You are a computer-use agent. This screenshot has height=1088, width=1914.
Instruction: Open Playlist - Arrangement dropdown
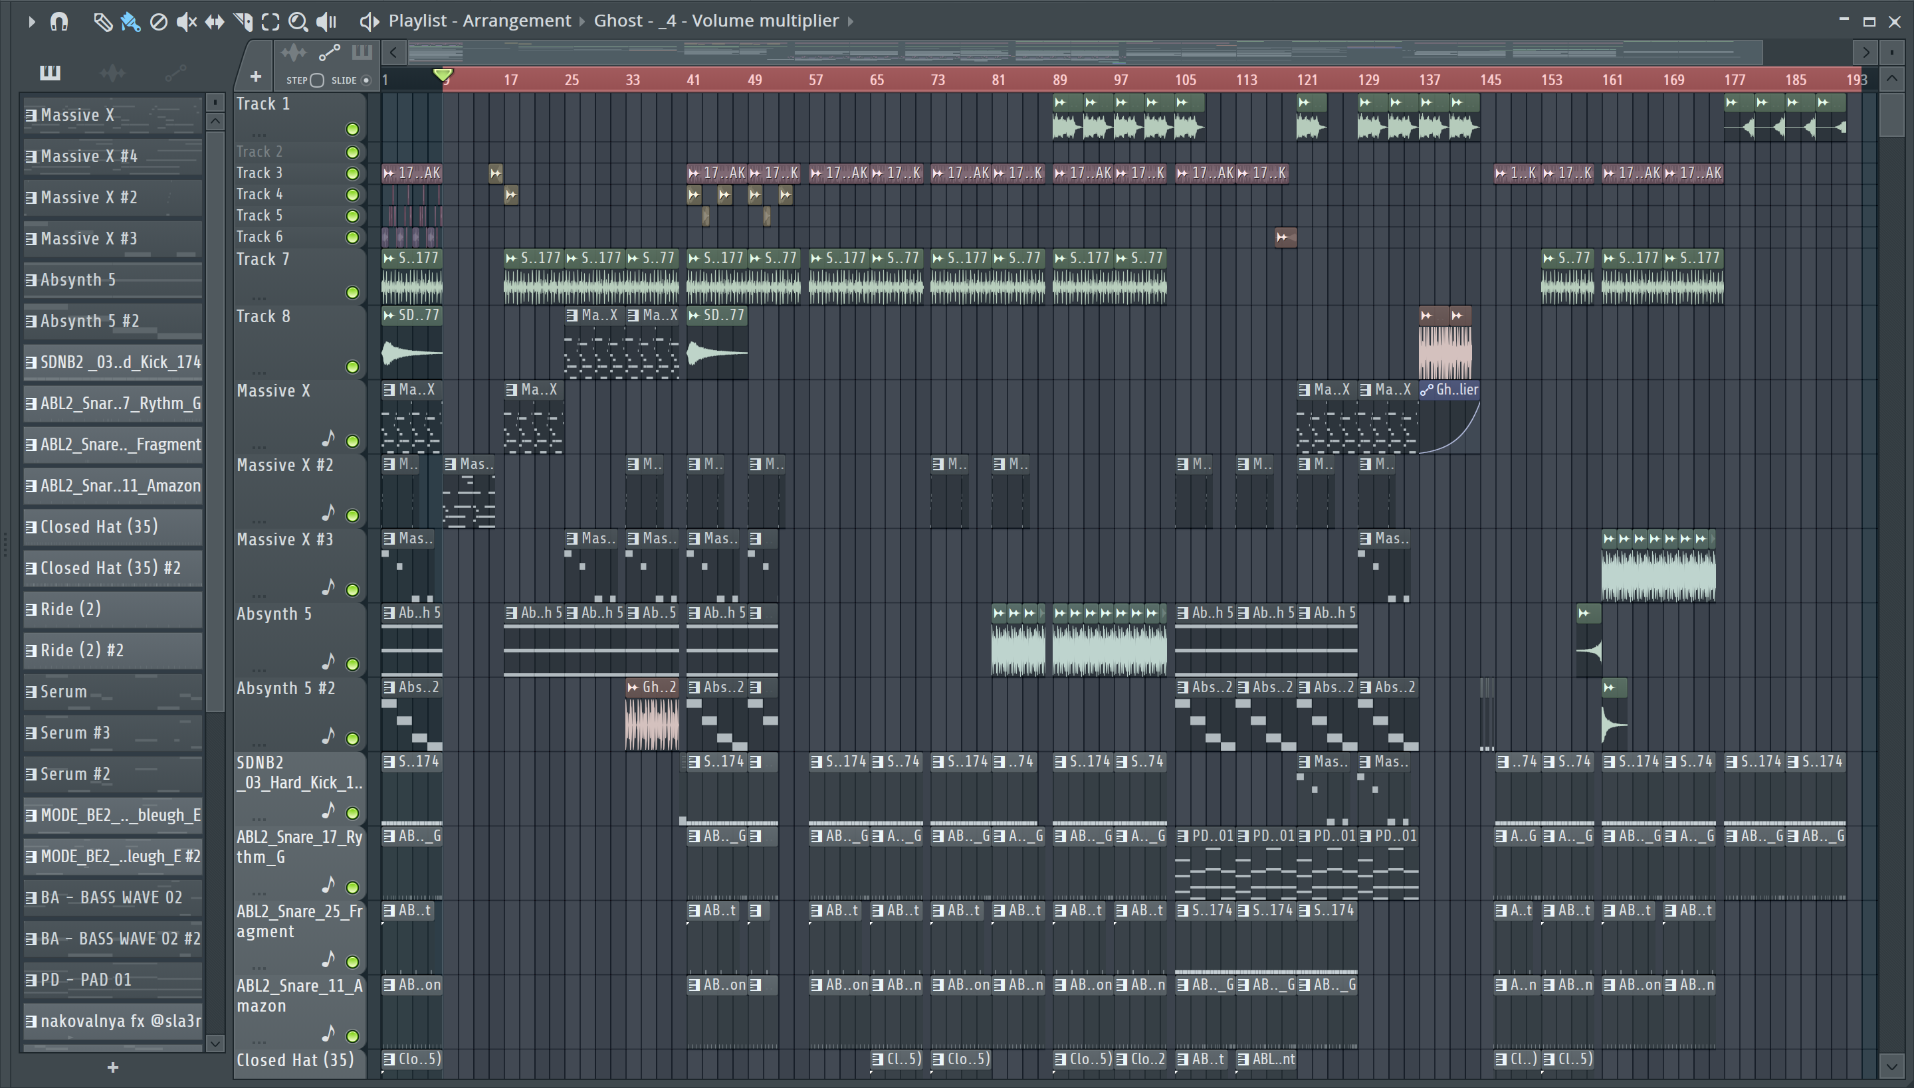[479, 21]
